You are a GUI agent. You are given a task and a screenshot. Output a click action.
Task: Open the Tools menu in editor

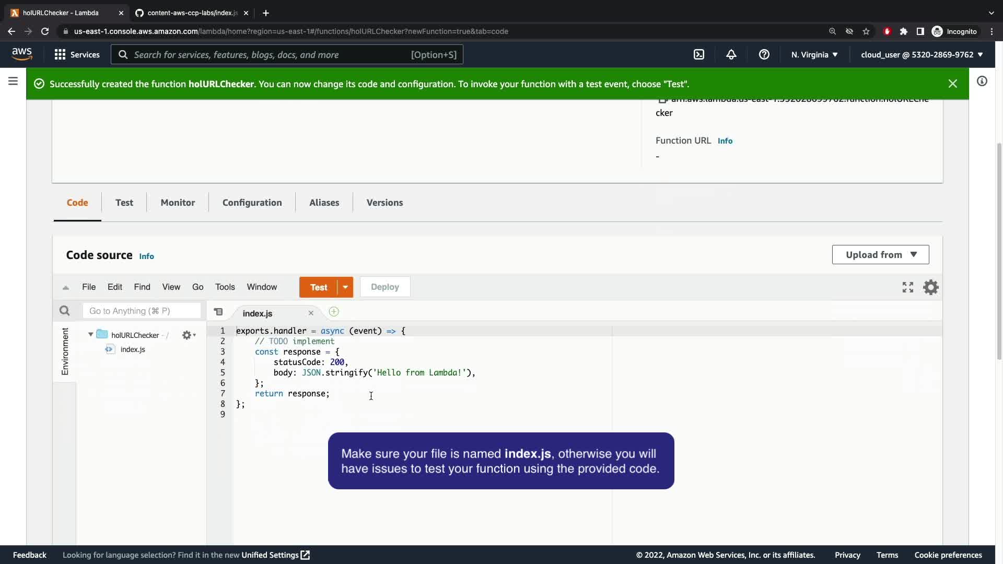coord(225,287)
